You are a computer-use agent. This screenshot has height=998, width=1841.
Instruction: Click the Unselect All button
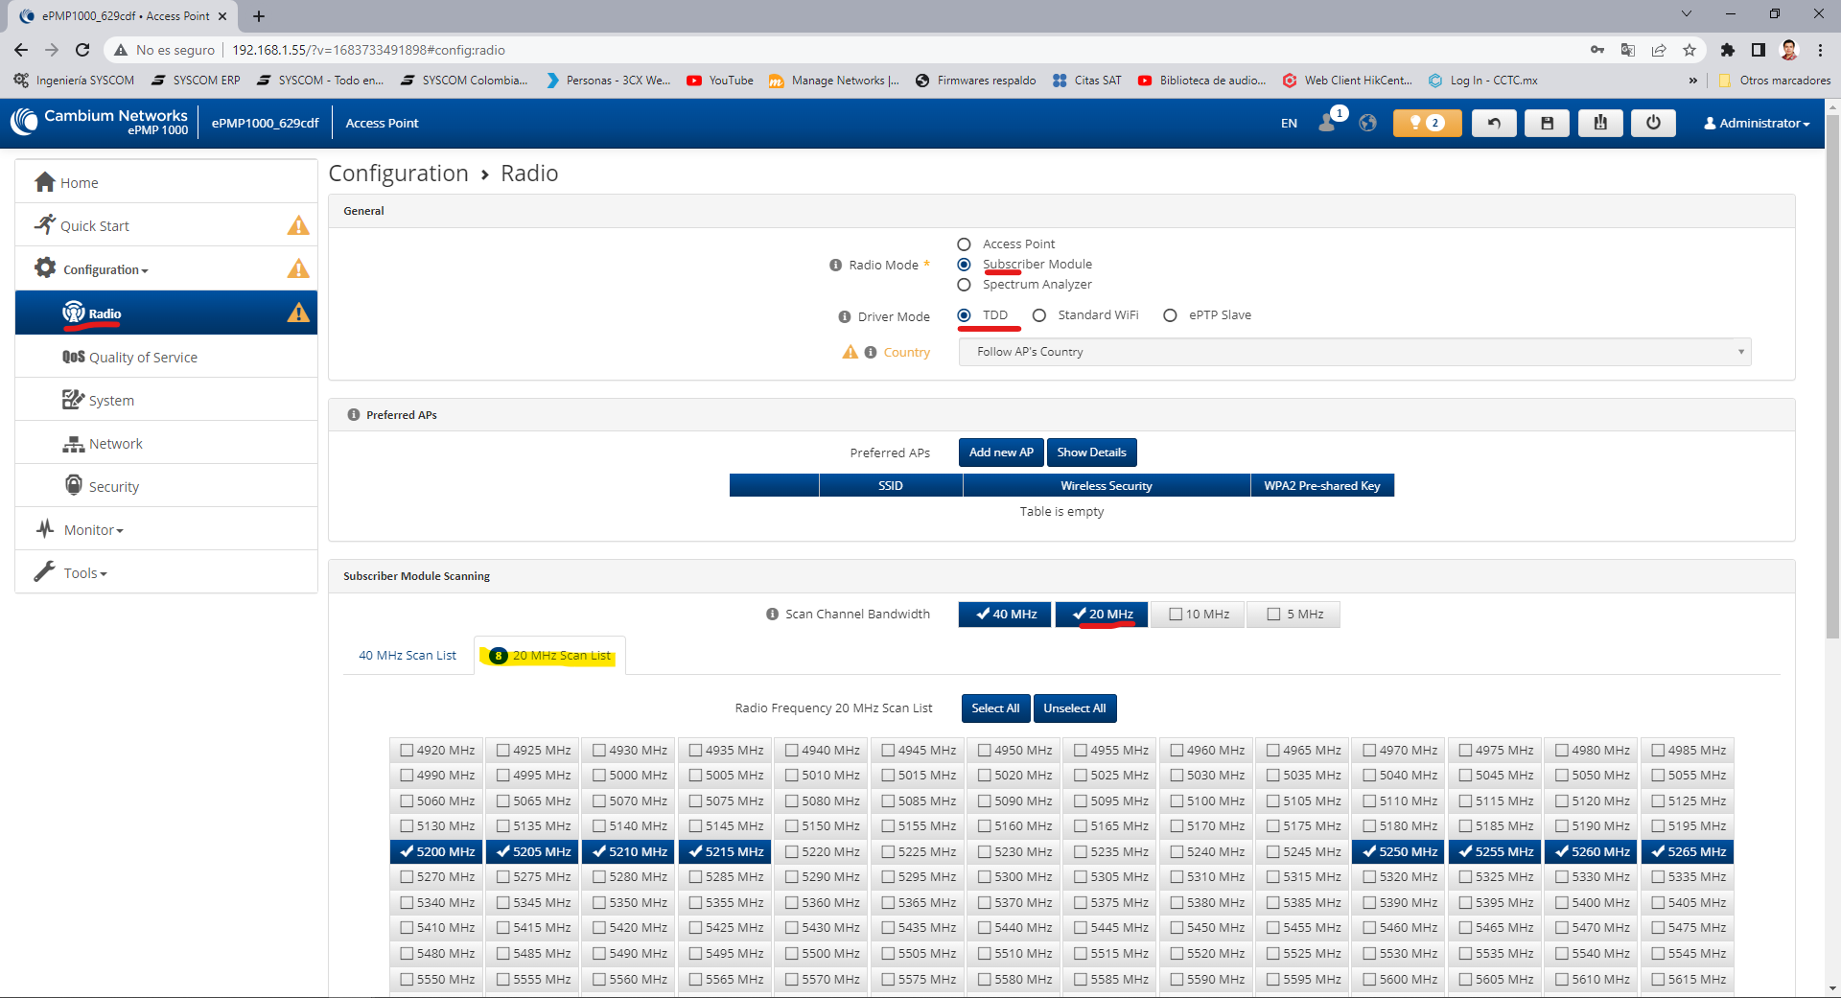tap(1074, 708)
